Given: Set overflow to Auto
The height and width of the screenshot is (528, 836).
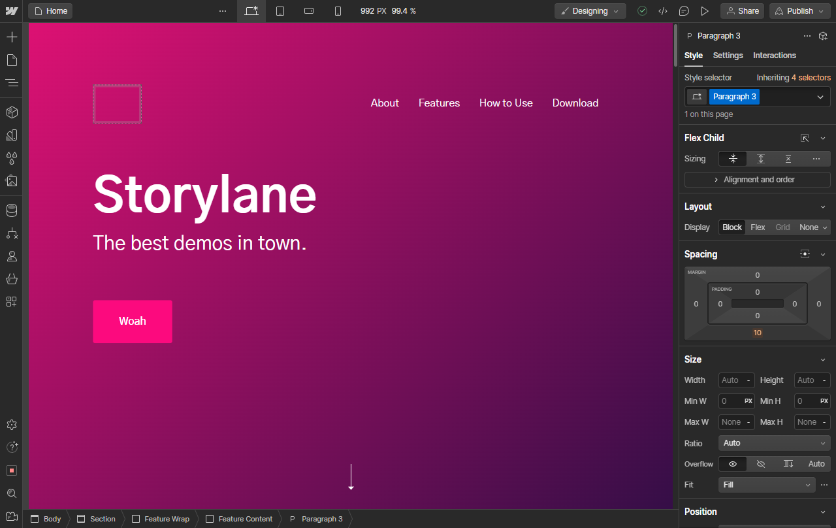Looking at the screenshot, I should coord(816,464).
